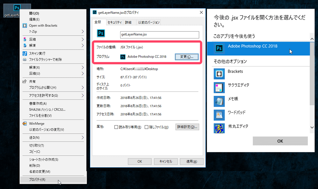Click the C:¥Users ¥Desktop location text
This screenshot has width=318, height=189.
click(139, 69)
